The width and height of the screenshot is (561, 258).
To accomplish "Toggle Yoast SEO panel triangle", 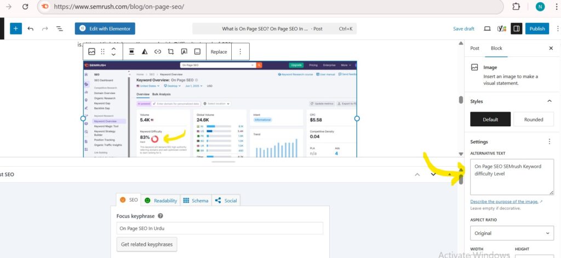I will tap(450, 174).
